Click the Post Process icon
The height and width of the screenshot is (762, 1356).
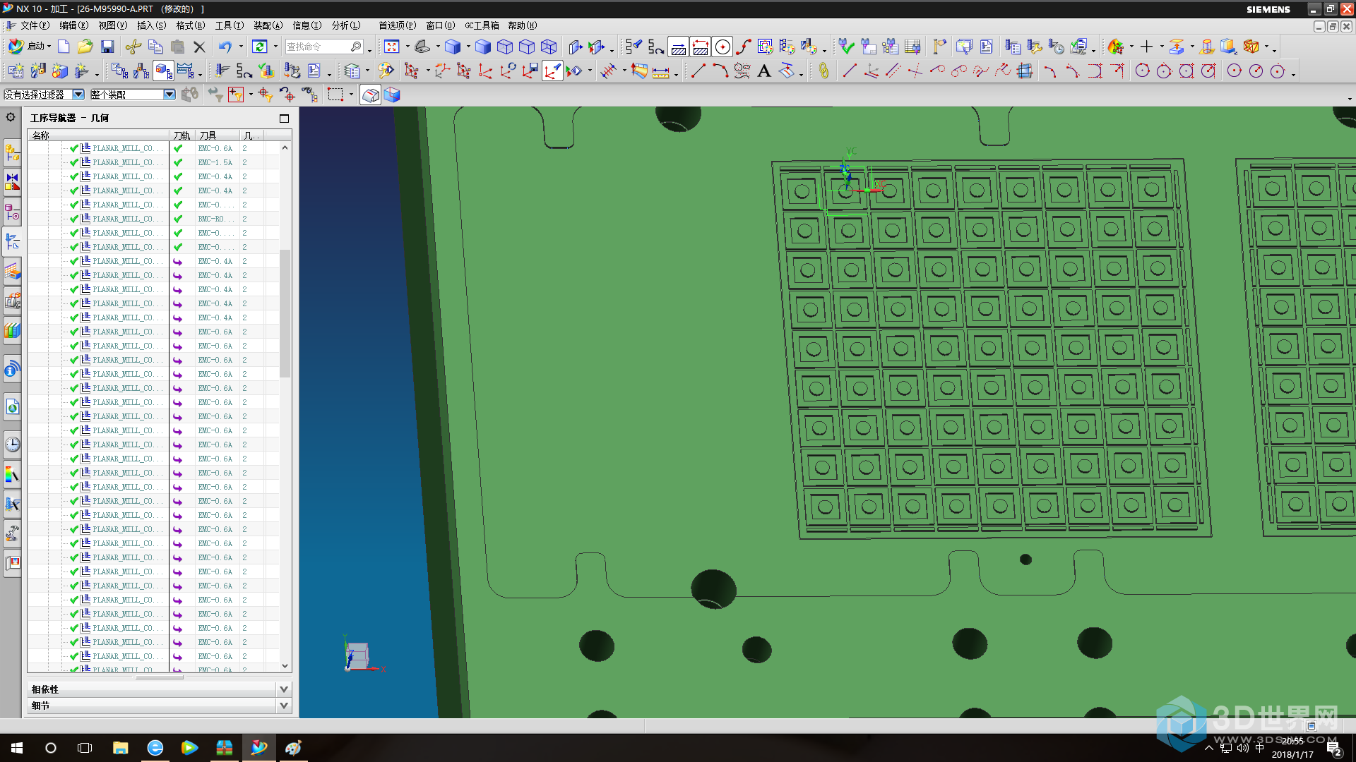(292, 71)
